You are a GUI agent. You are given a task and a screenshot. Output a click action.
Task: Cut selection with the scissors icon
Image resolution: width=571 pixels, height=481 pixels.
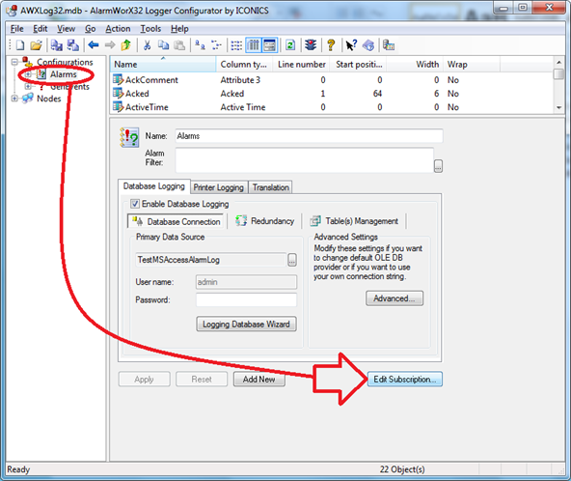click(148, 45)
